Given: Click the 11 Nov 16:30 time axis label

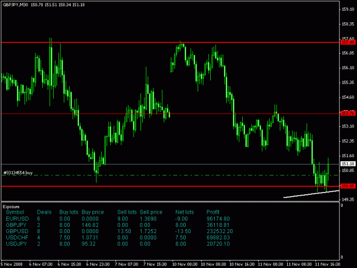Looking at the screenshot, I should pyautogui.click(x=327, y=264).
